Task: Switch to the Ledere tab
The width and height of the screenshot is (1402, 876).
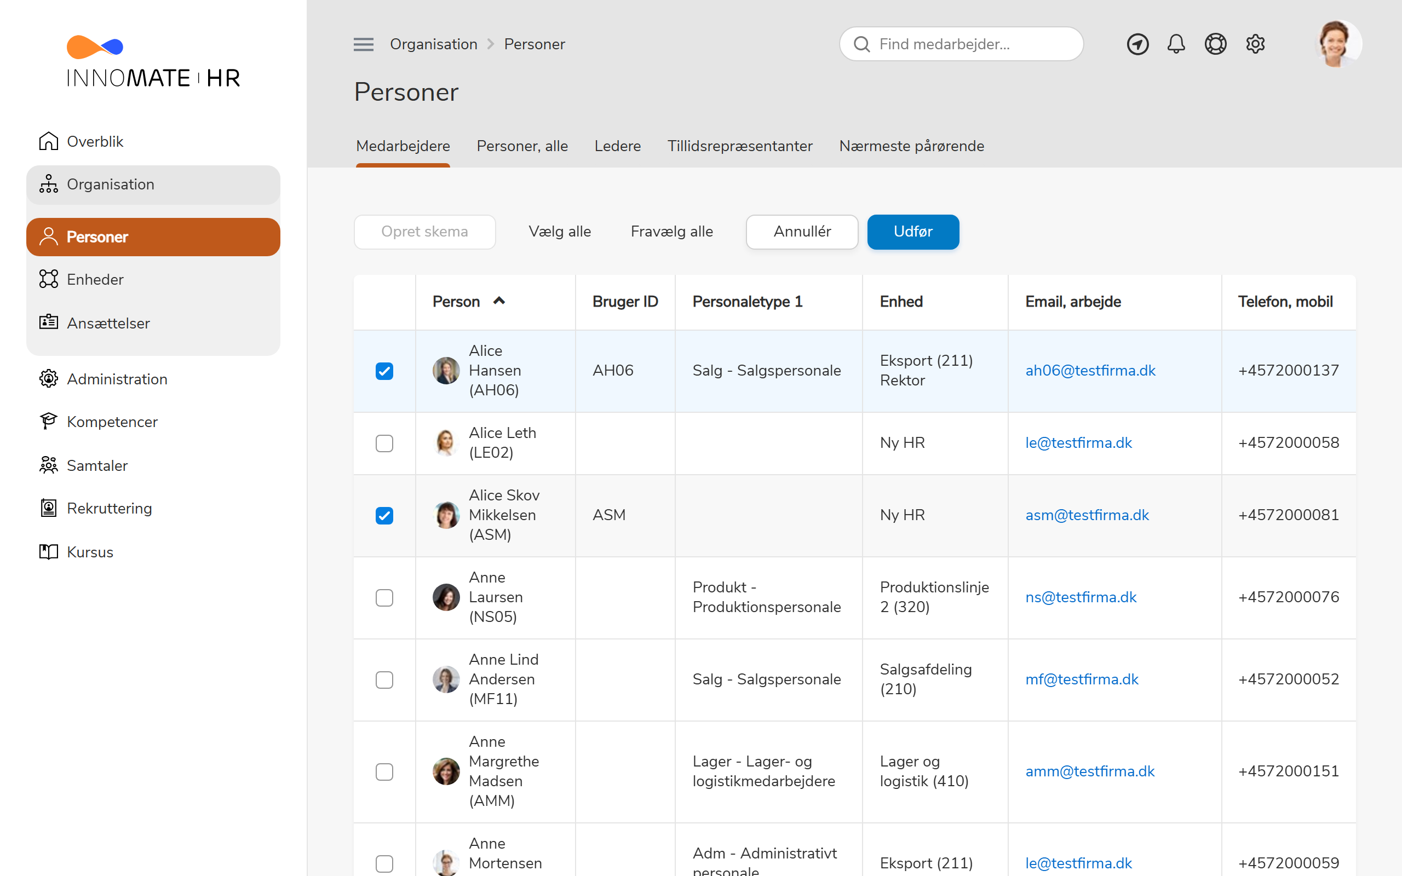Action: pyautogui.click(x=617, y=146)
